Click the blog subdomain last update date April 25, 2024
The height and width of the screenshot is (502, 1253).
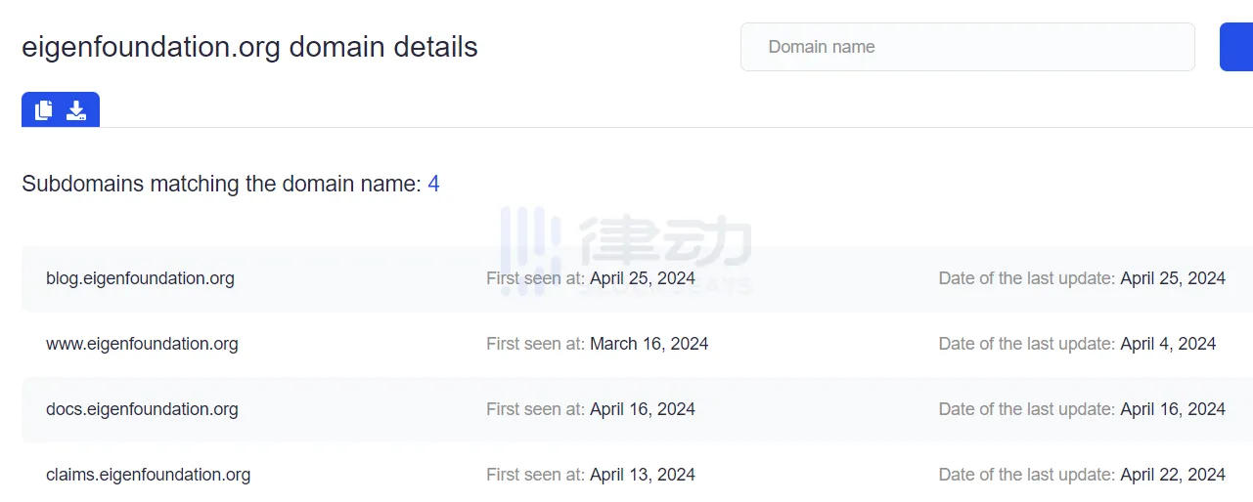[1173, 278]
